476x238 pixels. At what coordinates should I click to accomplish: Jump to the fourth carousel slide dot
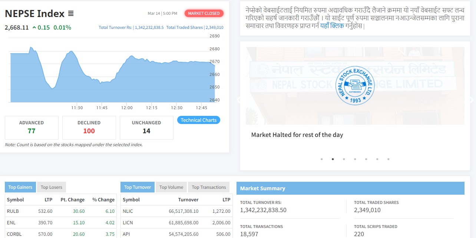[x=355, y=159]
